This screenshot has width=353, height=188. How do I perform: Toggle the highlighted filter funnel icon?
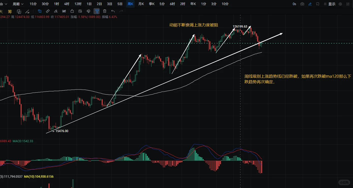tap(97, 11)
